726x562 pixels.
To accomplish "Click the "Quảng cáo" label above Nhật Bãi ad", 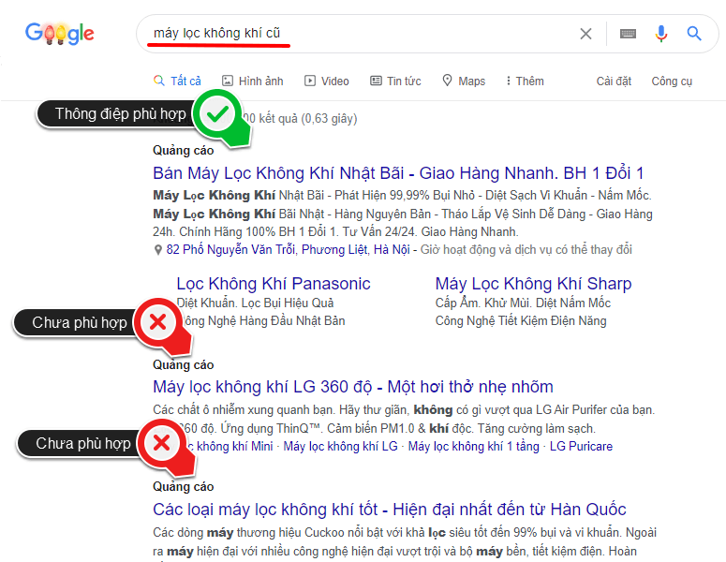I will (x=184, y=151).
